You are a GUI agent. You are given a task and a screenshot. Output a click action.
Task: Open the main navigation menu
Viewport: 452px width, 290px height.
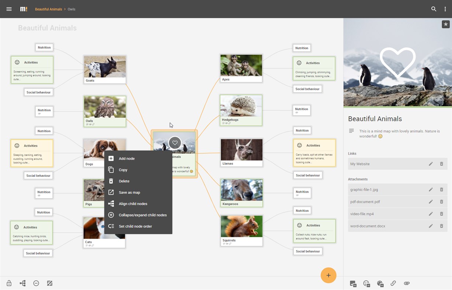[x=9, y=9]
